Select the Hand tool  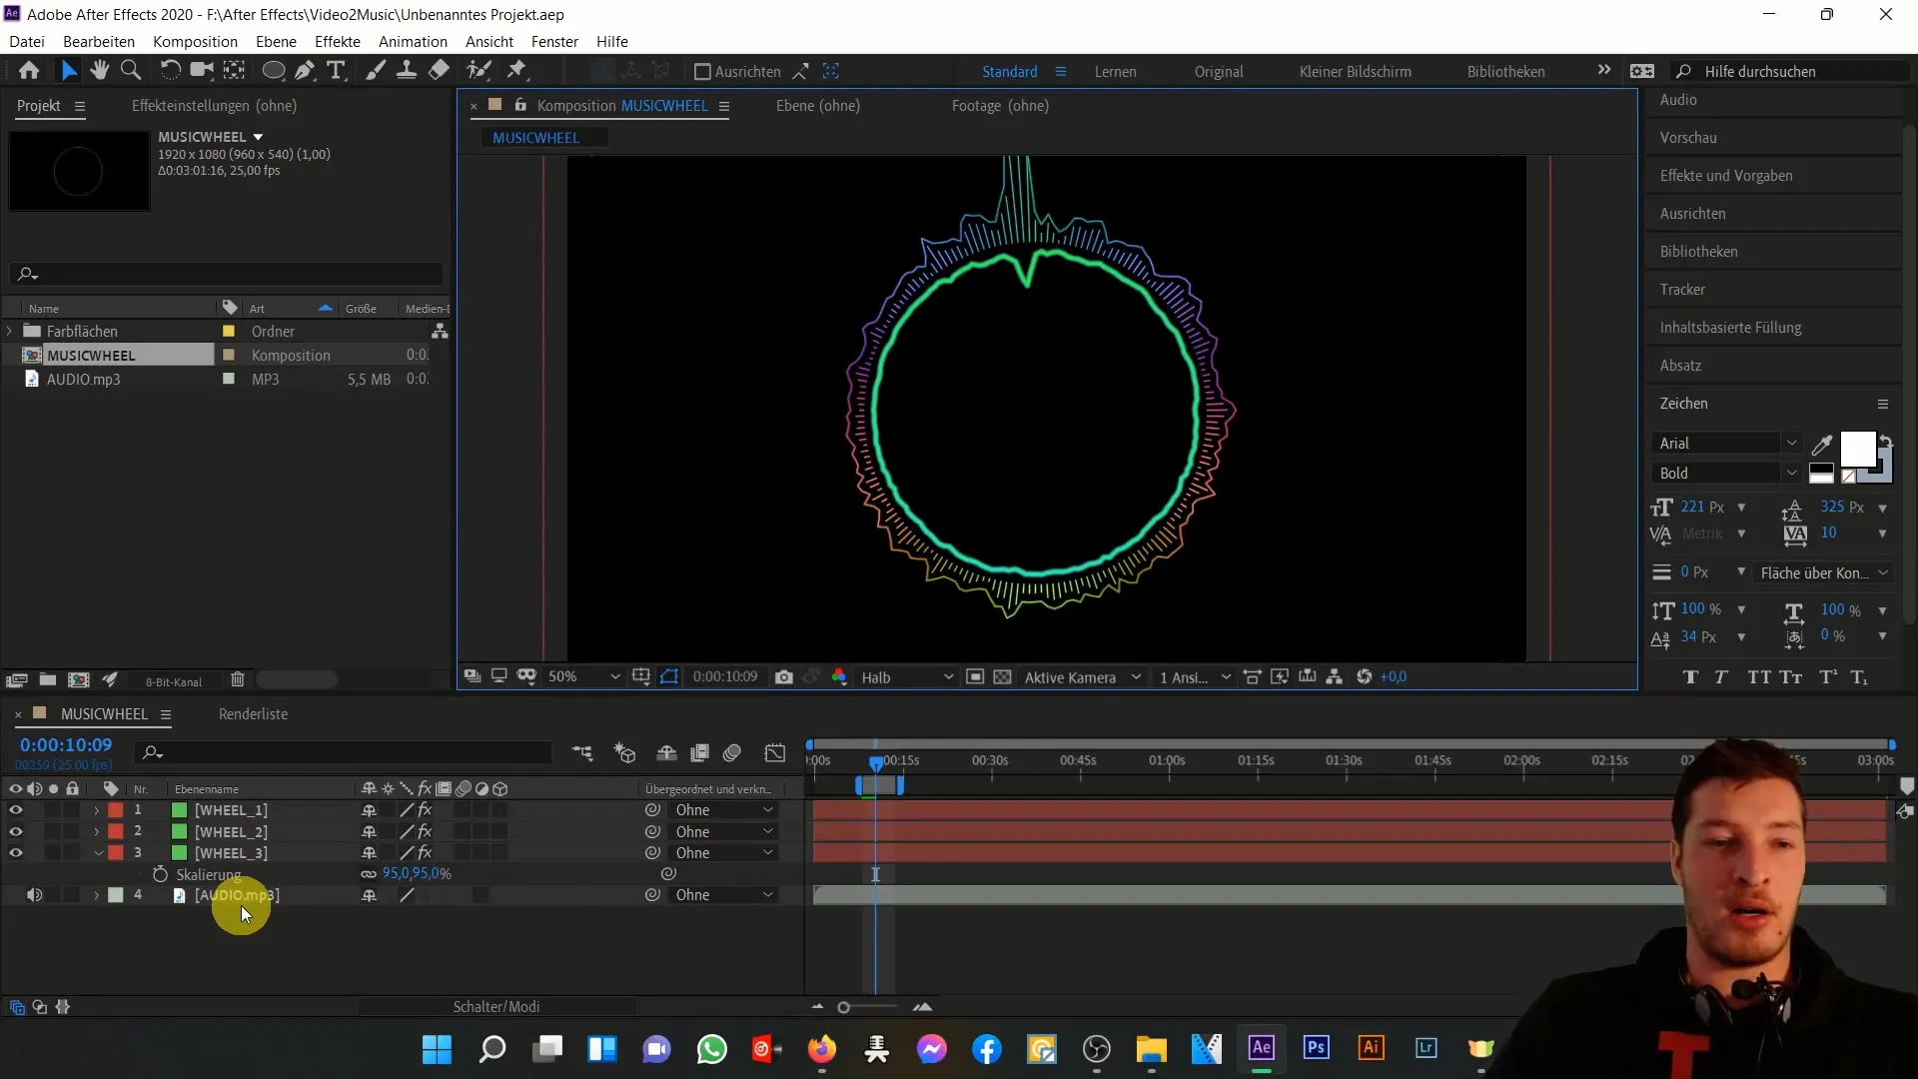pyautogui.click(x=99, y=71)
